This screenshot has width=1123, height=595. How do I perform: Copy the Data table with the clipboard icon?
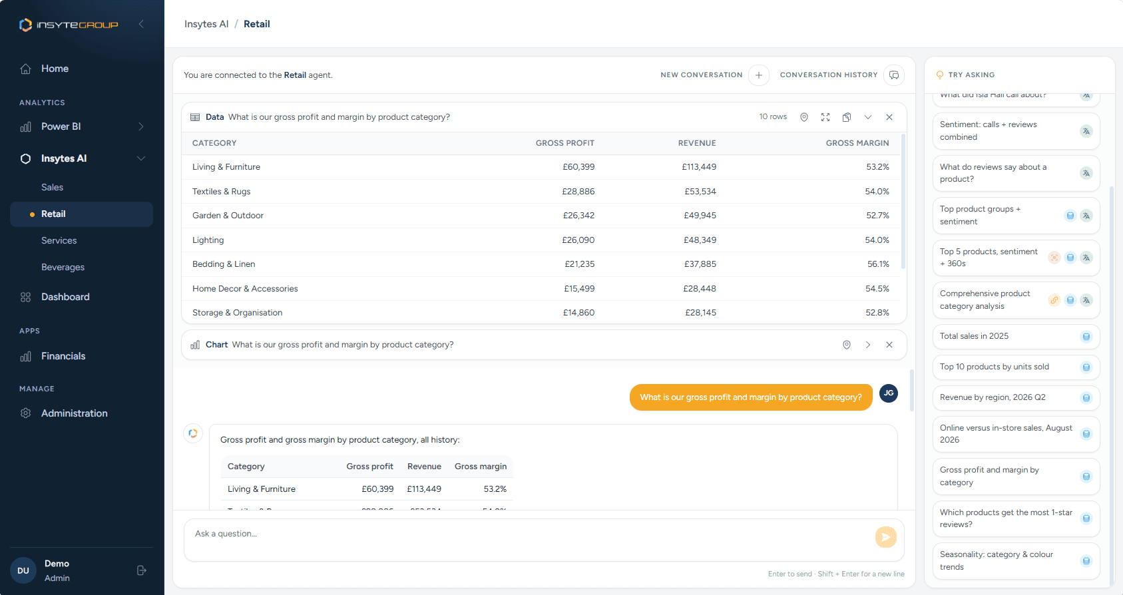(847, 117)
